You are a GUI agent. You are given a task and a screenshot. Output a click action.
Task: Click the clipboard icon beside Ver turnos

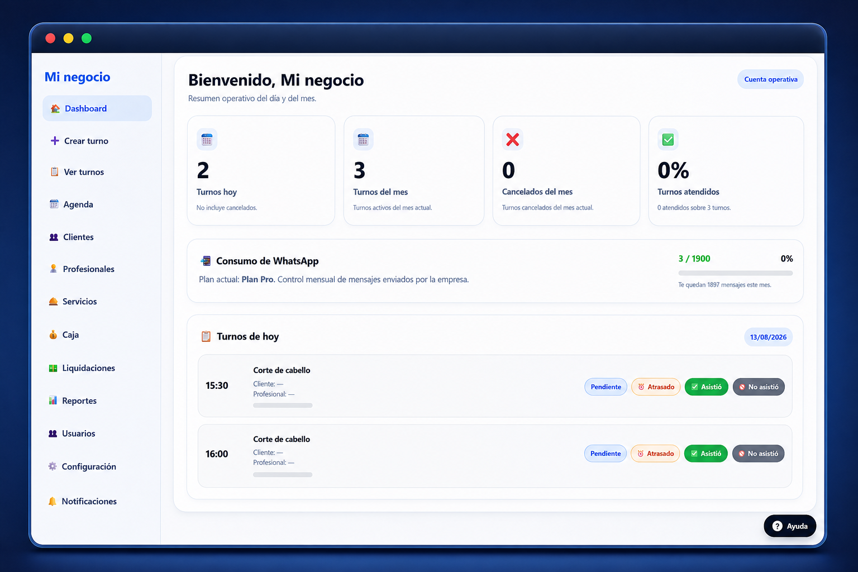click(54, 172)
